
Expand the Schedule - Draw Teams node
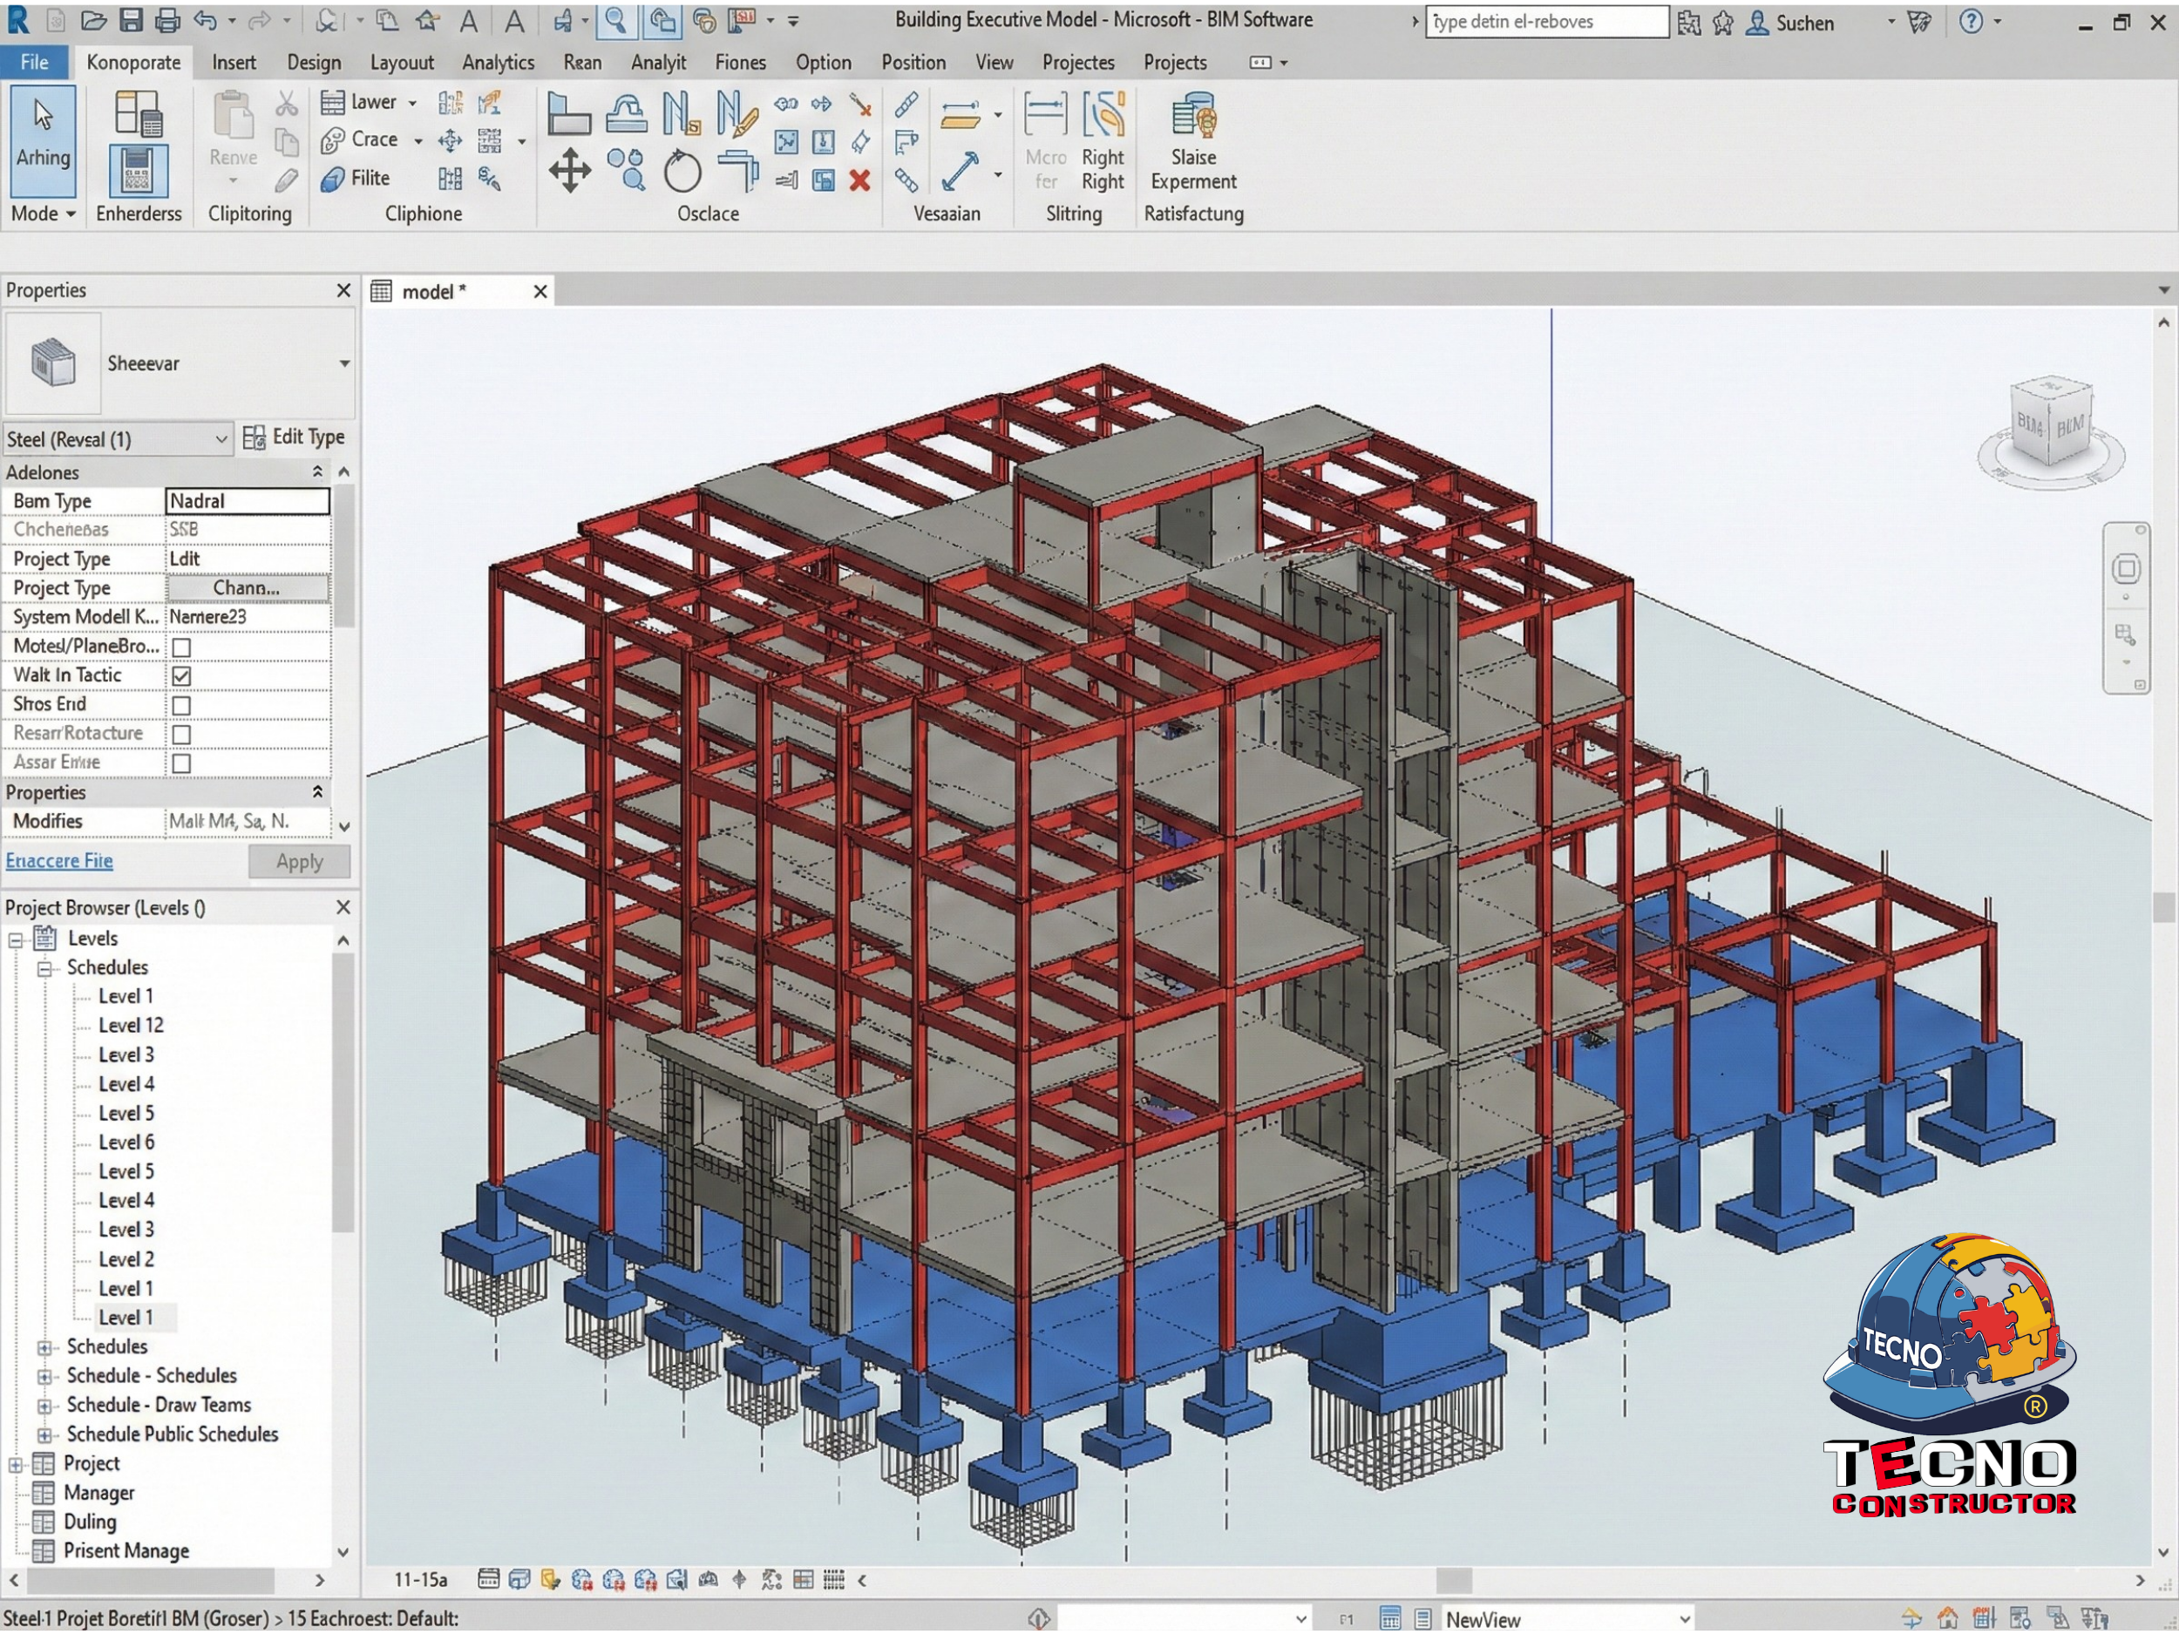point(44,1406)
